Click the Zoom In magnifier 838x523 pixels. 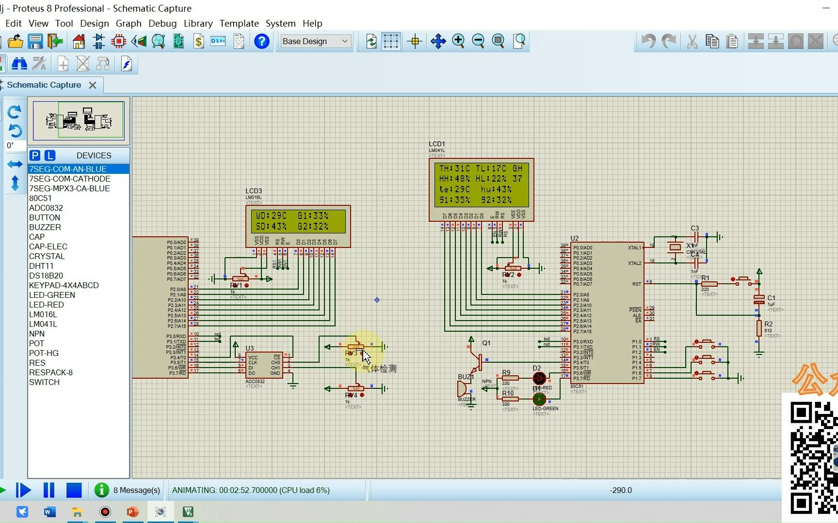[458, 41]
